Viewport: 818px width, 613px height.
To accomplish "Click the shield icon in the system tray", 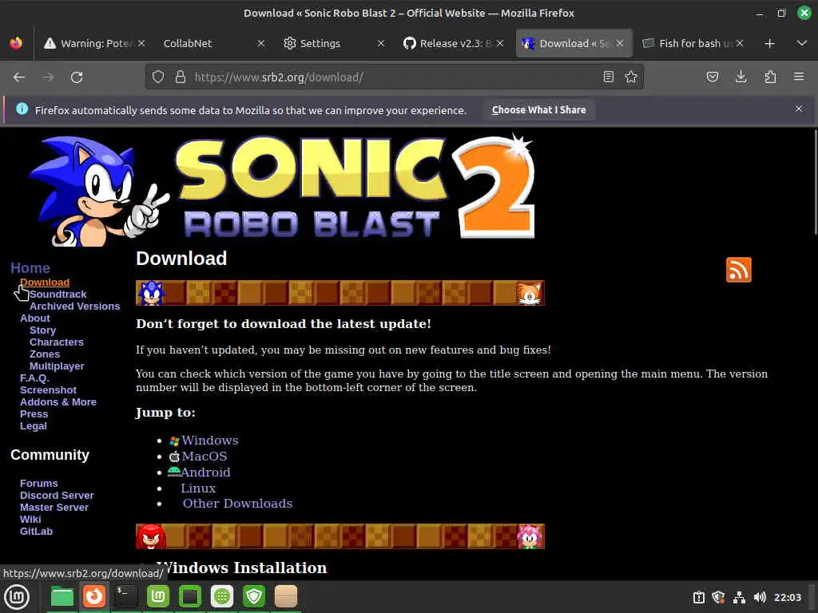I will point(718,597).
